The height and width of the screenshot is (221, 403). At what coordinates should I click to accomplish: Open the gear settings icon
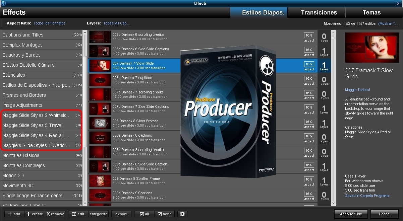pyautogui.click(x=182, y=214)
